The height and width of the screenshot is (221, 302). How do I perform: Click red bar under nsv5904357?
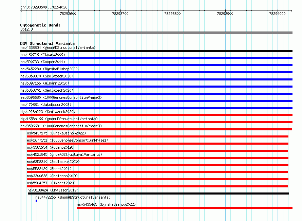(x=157, y=186)
